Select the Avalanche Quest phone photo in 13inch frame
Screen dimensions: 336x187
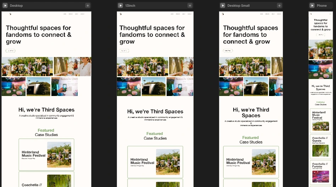click(x=180, y=86)
